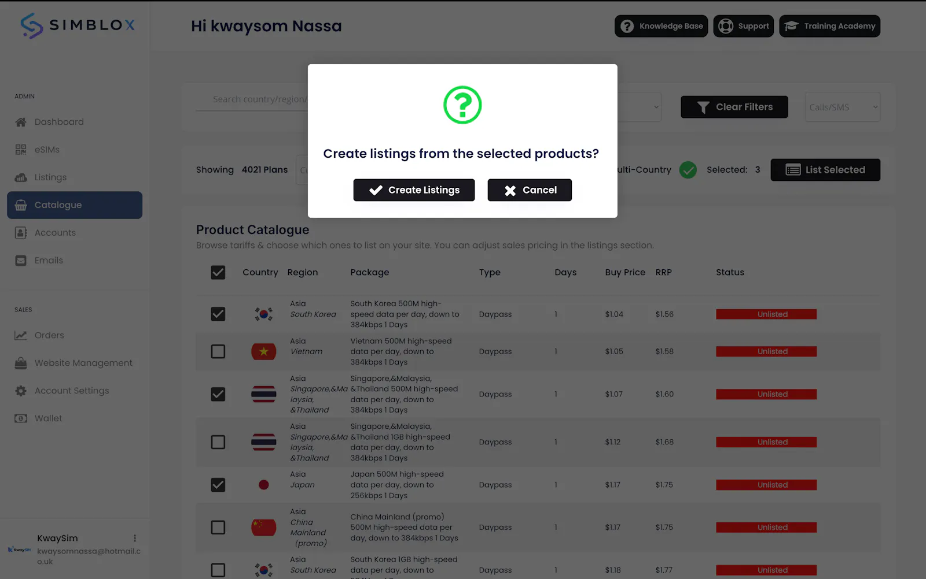Open the Orders menu item
This screenshot has width=926, height=579.
pos(75,335)
